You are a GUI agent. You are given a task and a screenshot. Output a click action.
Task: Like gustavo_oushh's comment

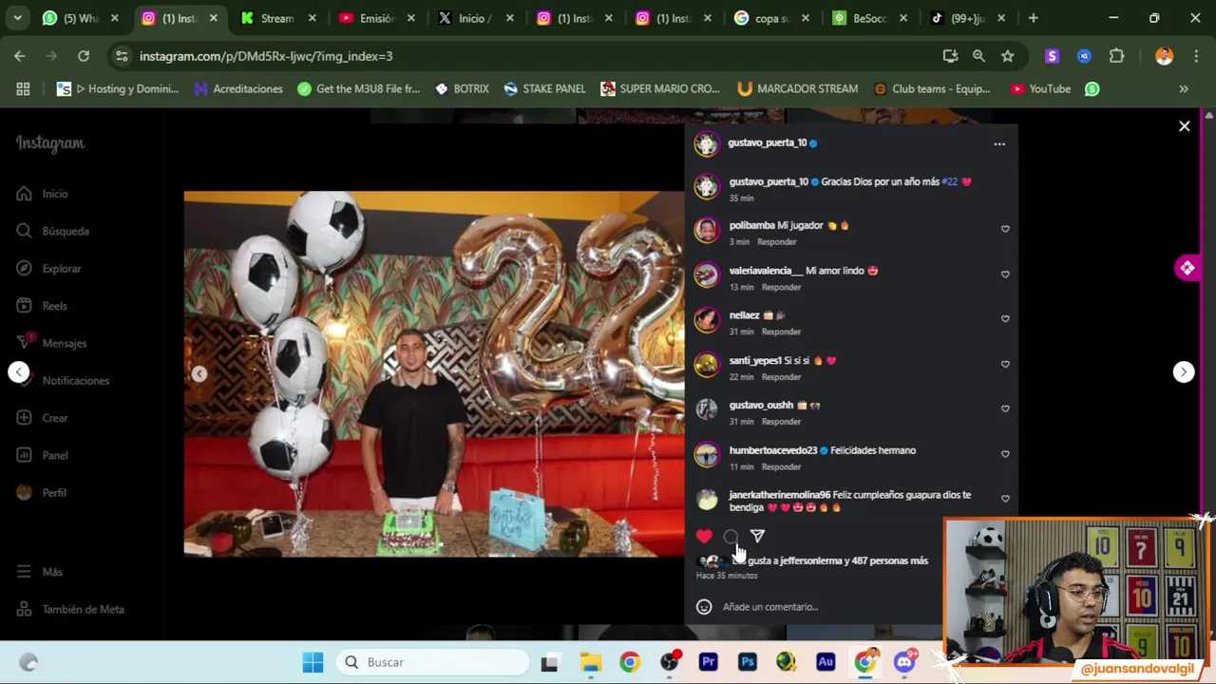tap(1005, 408)
